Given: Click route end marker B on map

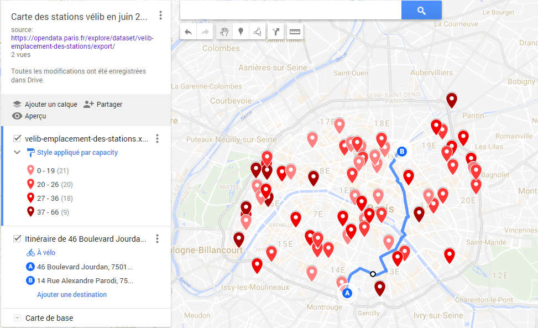Looking at the screenshot, I should (x=402, y=152).
